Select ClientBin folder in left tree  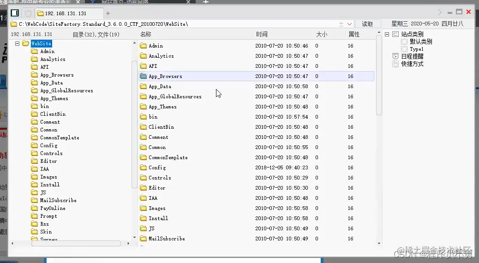click(x=53, y=114)
